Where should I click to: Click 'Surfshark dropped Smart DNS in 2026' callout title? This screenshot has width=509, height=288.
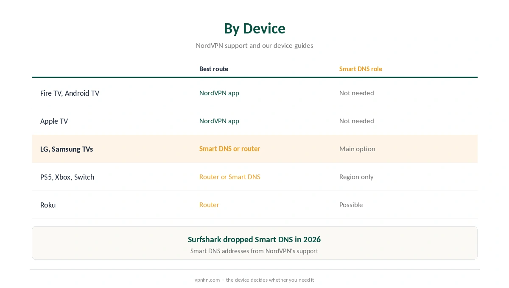coord(255,239)
